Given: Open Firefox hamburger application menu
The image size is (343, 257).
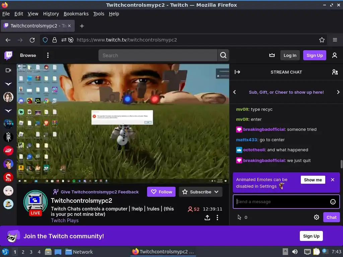Looking at the screenshot, I should (335, 40).
